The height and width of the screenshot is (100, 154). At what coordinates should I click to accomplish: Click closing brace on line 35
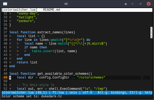[x=10, y=25]
